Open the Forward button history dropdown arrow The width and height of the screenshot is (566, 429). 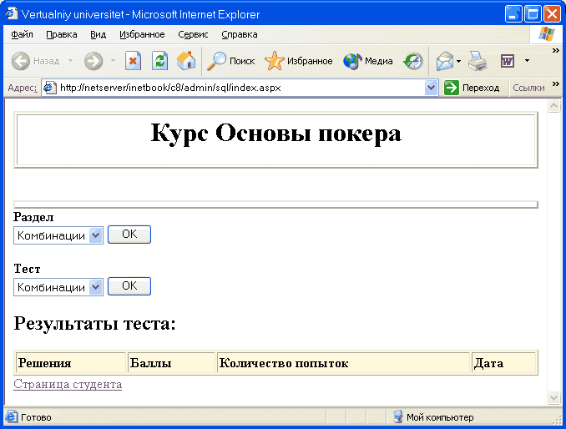tap(113, 61)
